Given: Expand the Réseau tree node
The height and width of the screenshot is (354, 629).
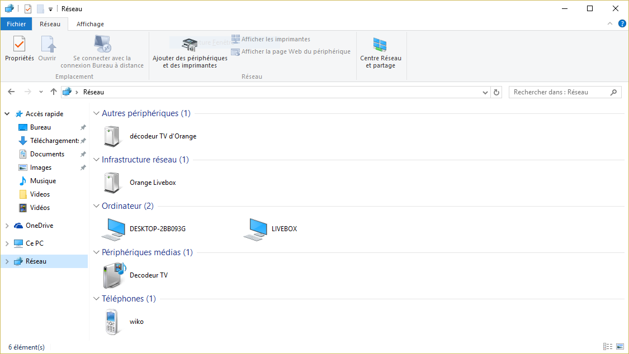Looking at the screenshot, I should tap(7, 261).
